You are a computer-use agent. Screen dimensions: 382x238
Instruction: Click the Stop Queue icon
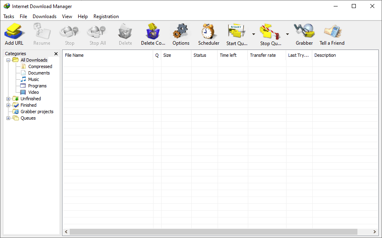[270, 32]
